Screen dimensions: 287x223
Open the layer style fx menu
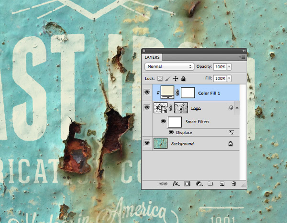175,184
